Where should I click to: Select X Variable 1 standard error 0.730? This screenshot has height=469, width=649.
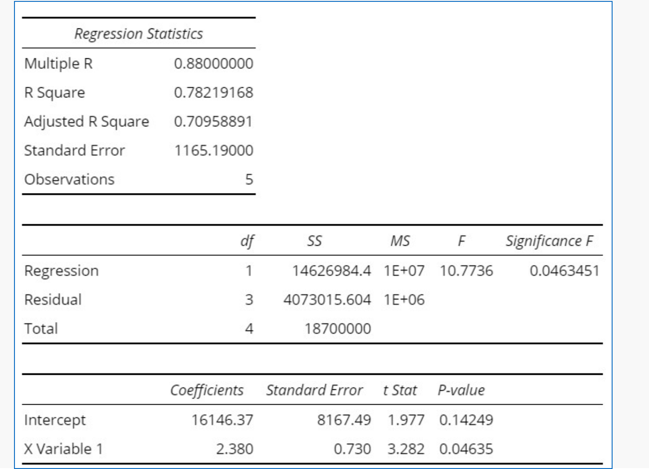353,448
